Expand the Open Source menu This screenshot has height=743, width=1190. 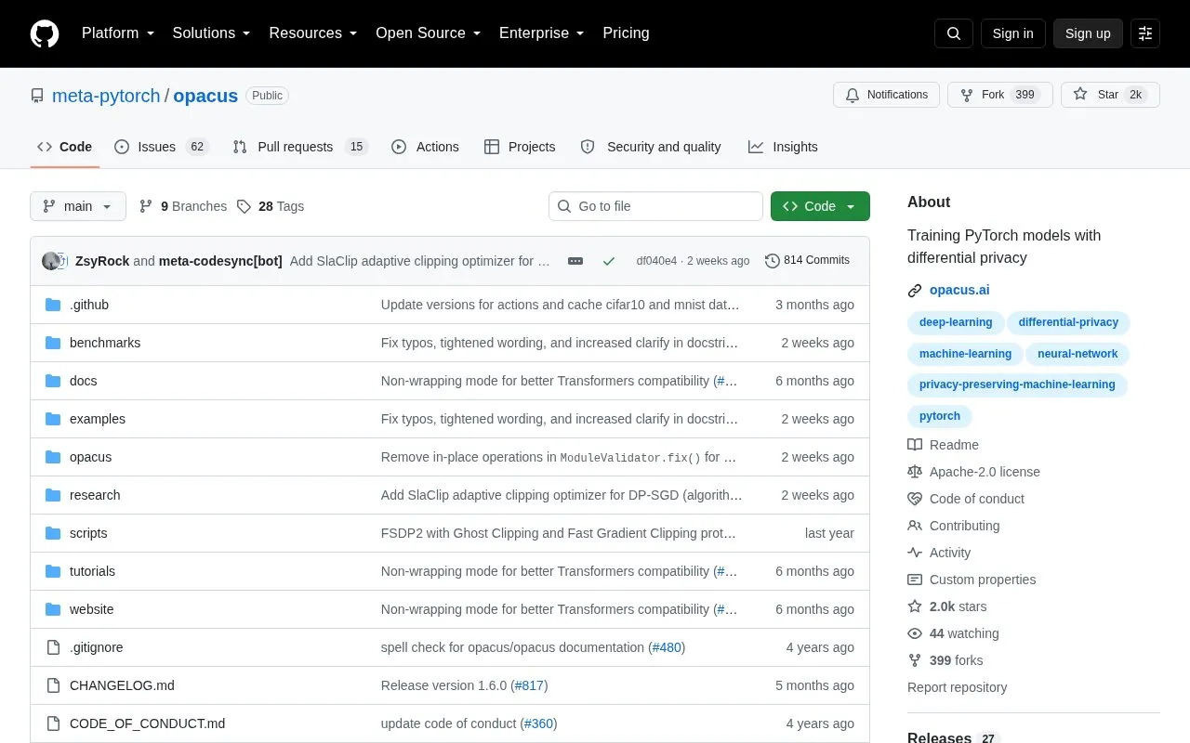pyautogui.click(x=429, y=33)
